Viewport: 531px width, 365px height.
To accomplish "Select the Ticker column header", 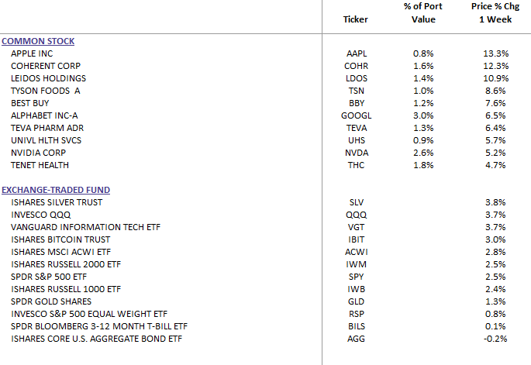I will tap(355, 19).
